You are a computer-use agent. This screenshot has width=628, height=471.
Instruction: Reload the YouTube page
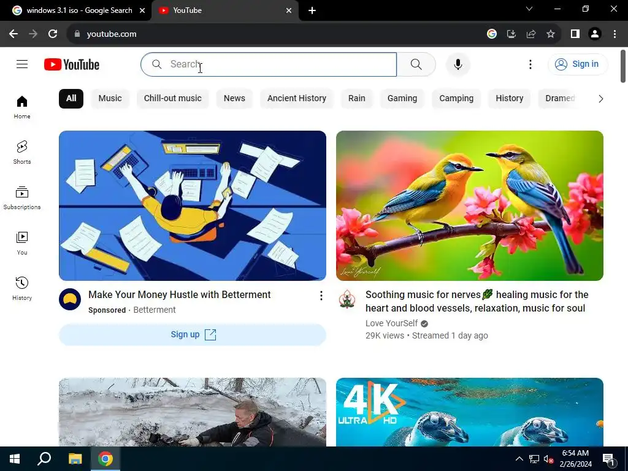[53, 34]
